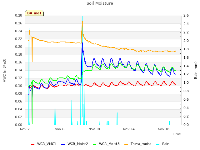
Task: Click the Nov 2 tick label
Action: click(x=25, y=129)
